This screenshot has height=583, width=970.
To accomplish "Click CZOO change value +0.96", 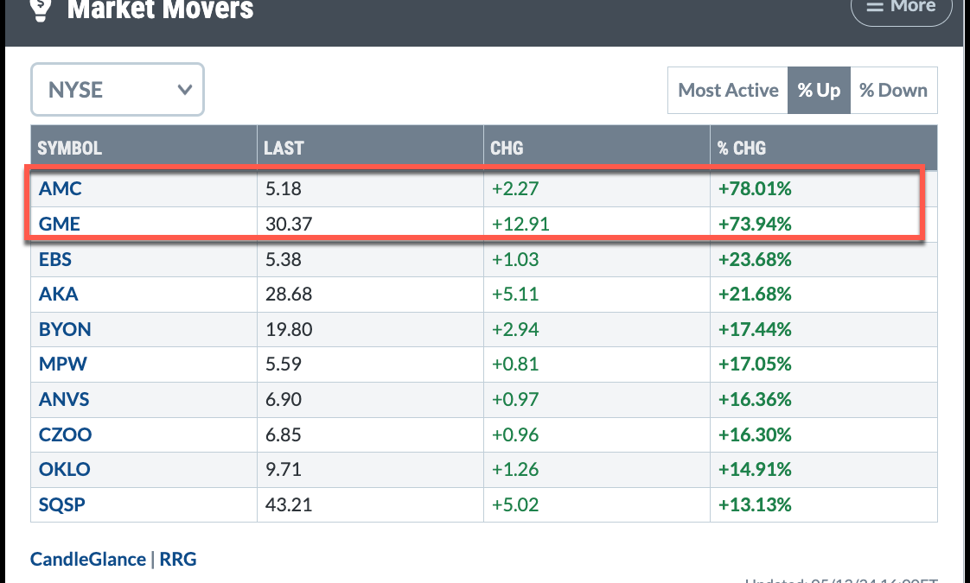I will tap(515, 434).
